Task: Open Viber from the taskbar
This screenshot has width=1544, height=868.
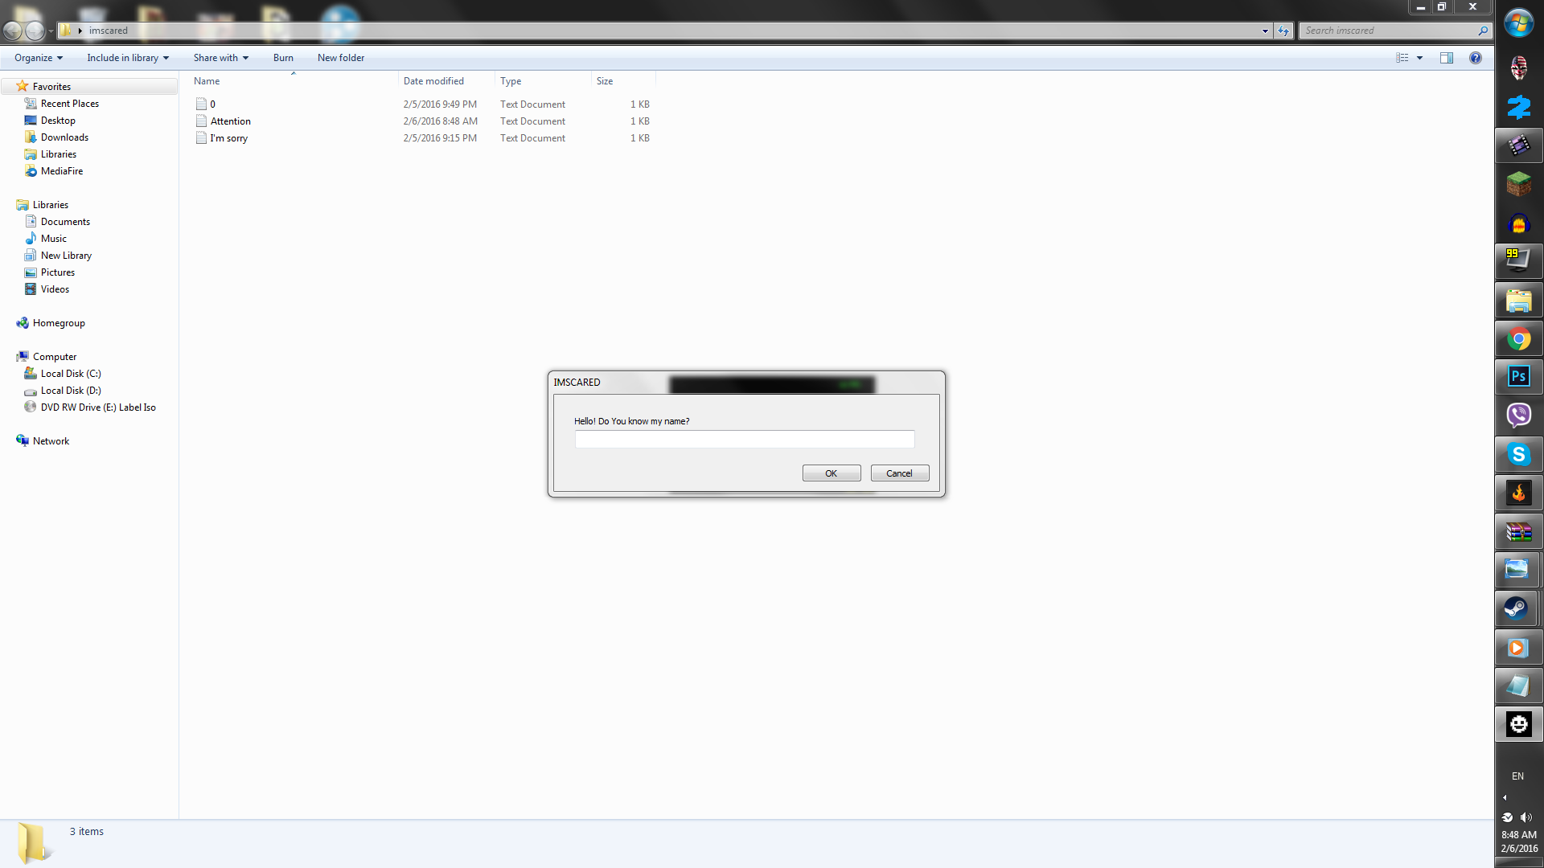Action: pos(1518,416)
